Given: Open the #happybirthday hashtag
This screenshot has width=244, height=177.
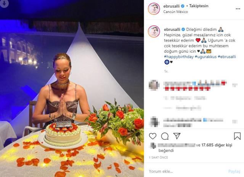Looking at the screenshot, I should [179, 57].
